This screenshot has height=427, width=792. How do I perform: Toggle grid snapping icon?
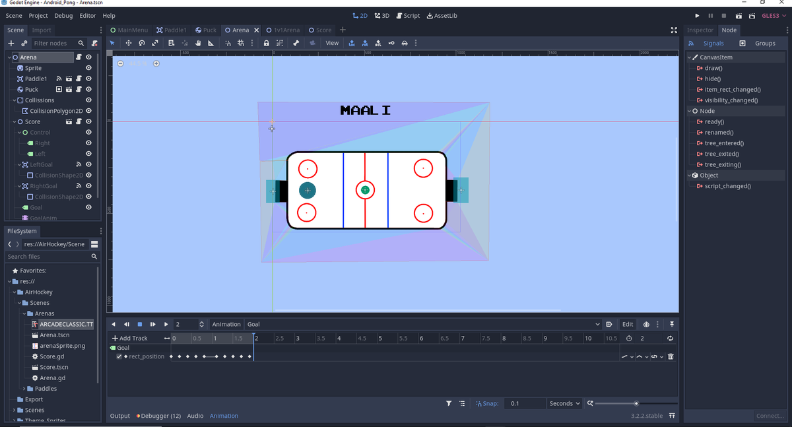[x=242, y=43]
